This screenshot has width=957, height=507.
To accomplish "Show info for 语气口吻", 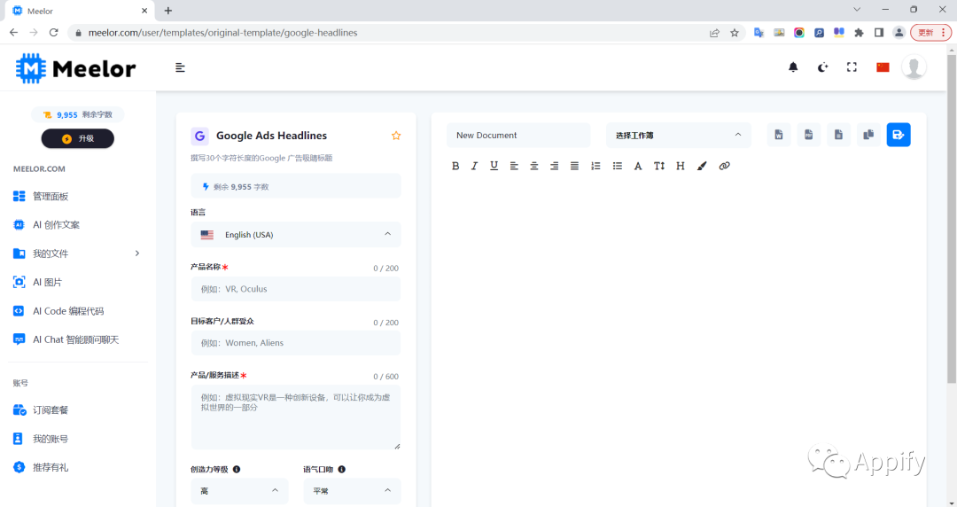I will (342, 469).
